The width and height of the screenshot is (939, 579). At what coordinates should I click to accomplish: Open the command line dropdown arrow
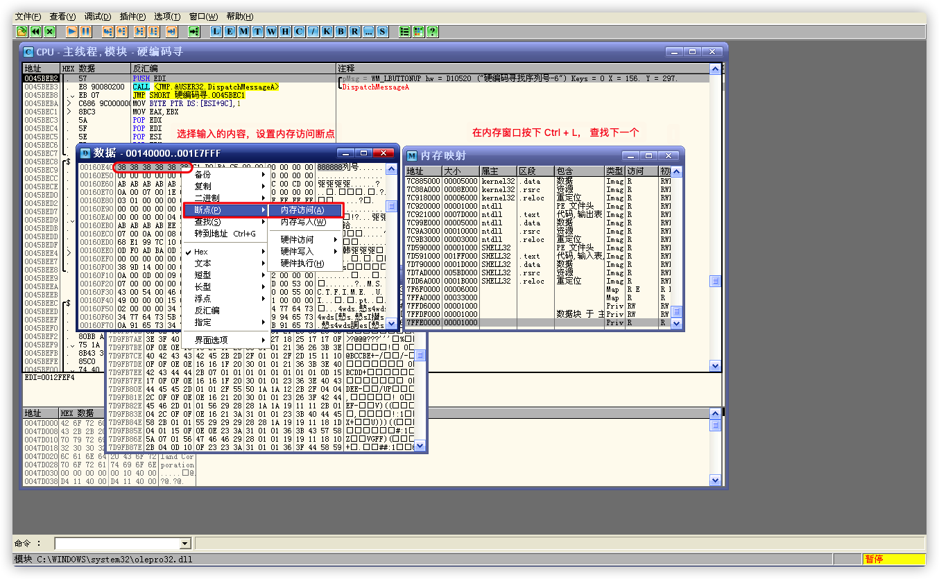184,544
